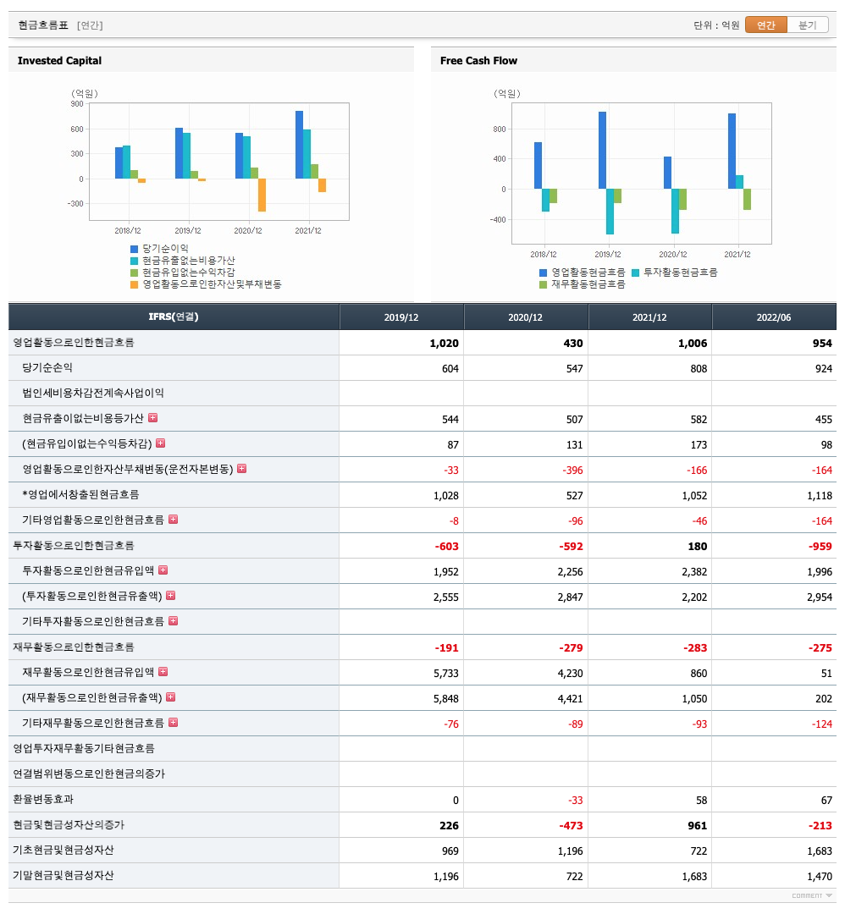Viewport: 845px width, 914px height.
Task: Click the 2019/12 blue bar in Free Cash Flow chart
Action: click(602, 150)
